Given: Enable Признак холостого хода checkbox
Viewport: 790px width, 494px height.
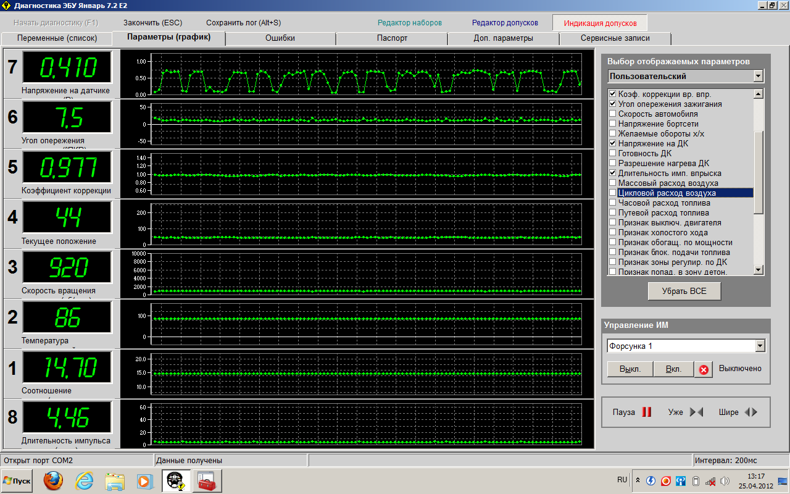Looking at the screenshot, I should (x=612, y=232).
